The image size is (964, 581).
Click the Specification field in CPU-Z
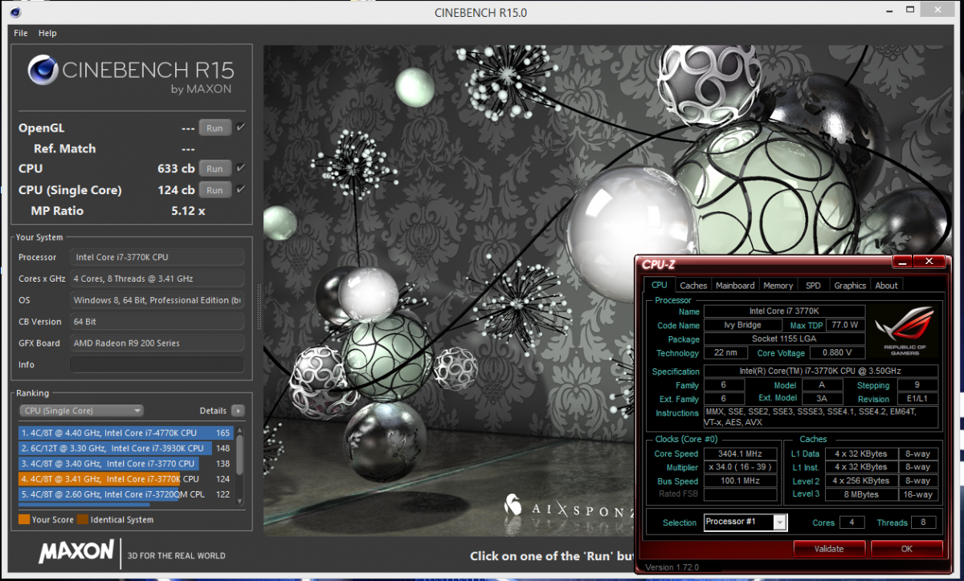[821, 372]
